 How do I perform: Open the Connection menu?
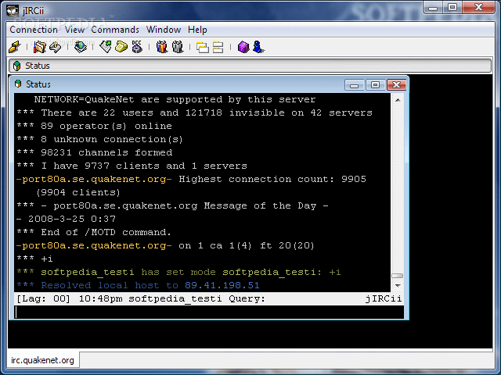coord(34,30)
